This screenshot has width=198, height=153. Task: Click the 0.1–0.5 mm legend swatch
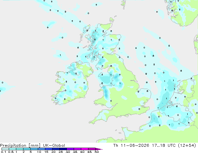click(5, 149)
